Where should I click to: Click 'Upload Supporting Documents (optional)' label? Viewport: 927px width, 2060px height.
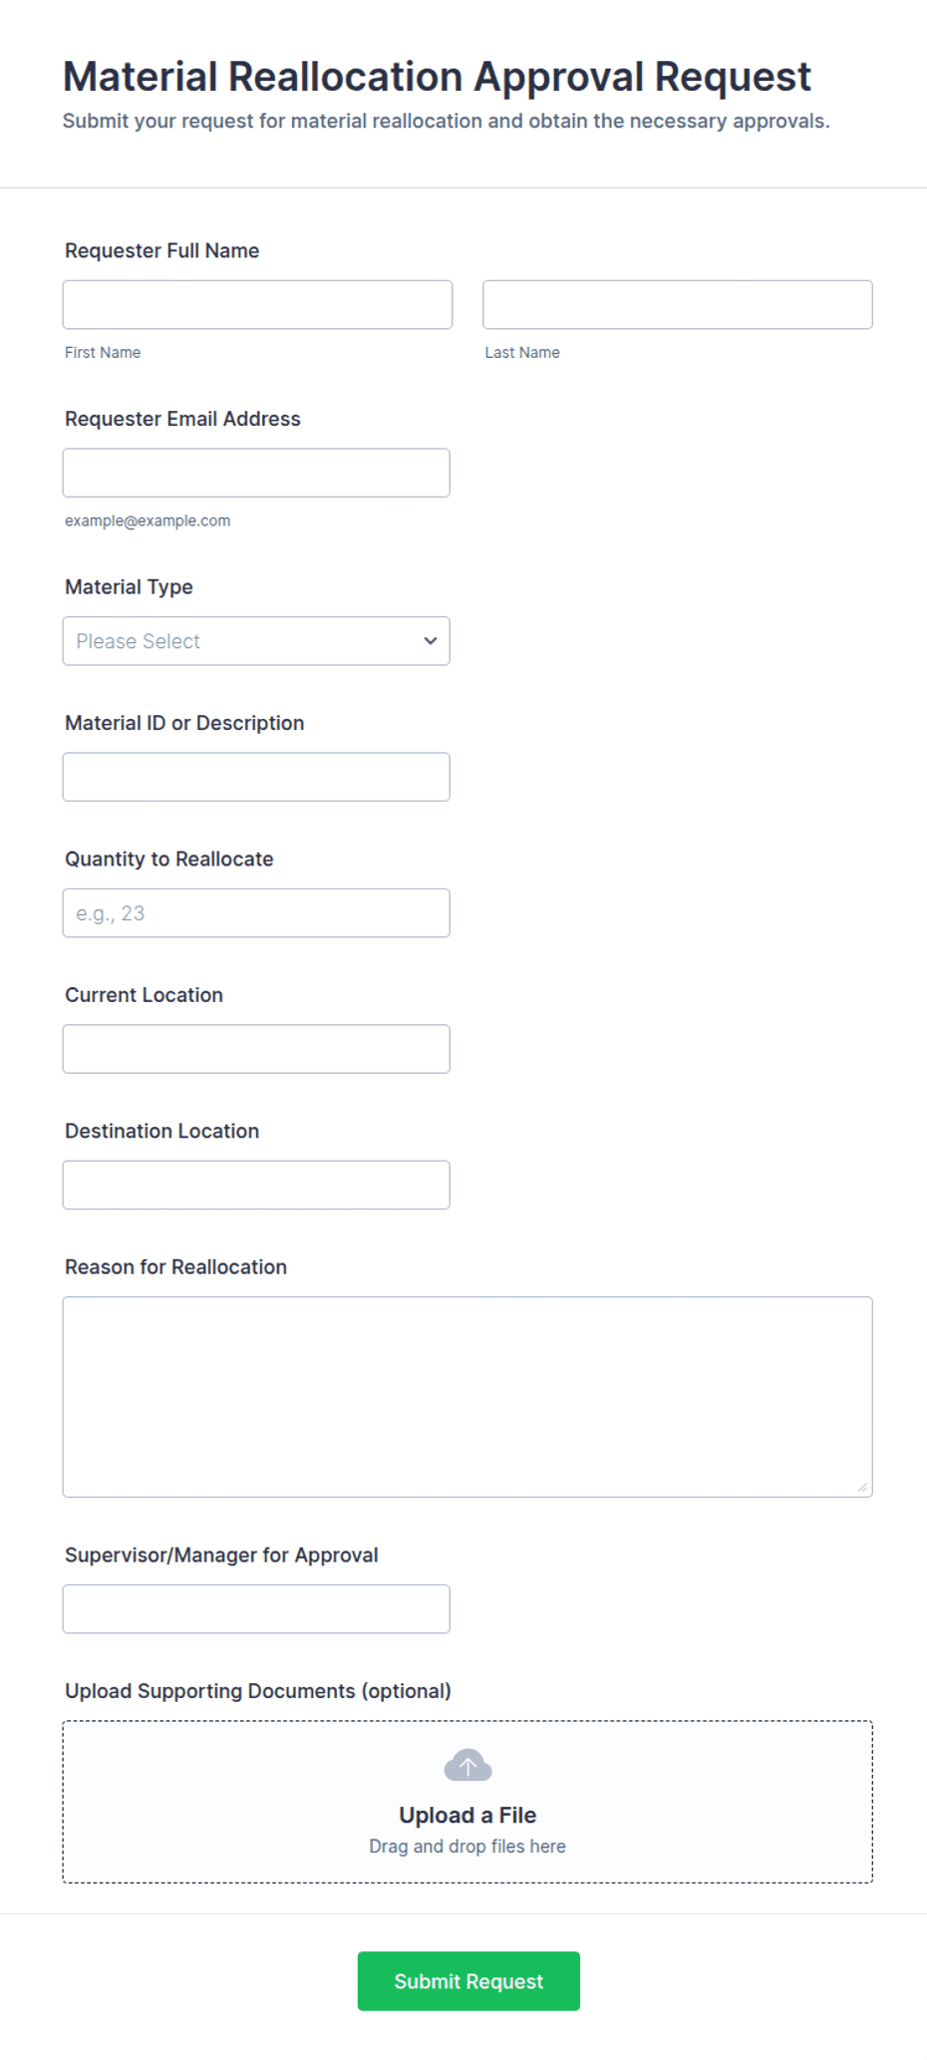tap(258, 1691)
